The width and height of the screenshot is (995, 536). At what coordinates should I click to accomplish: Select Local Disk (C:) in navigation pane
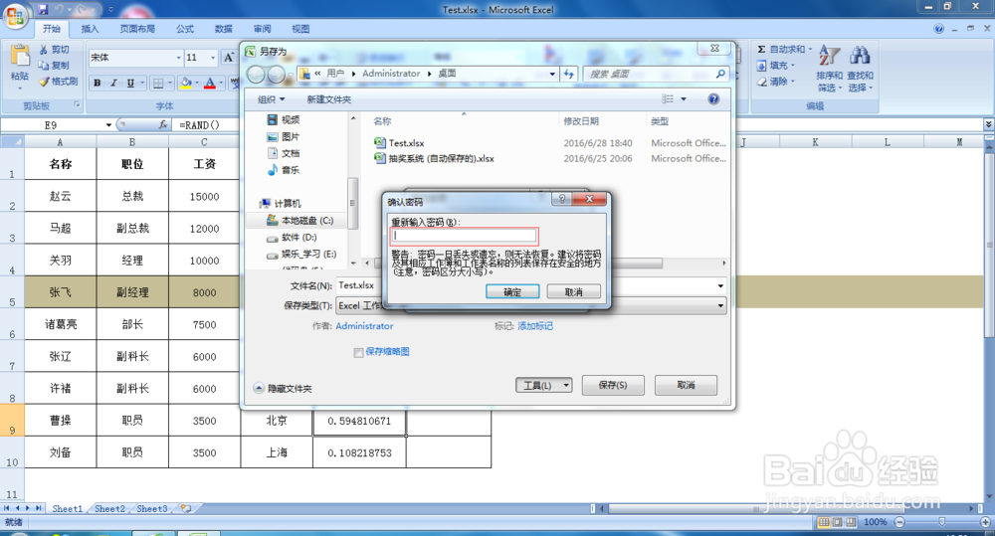306,220
